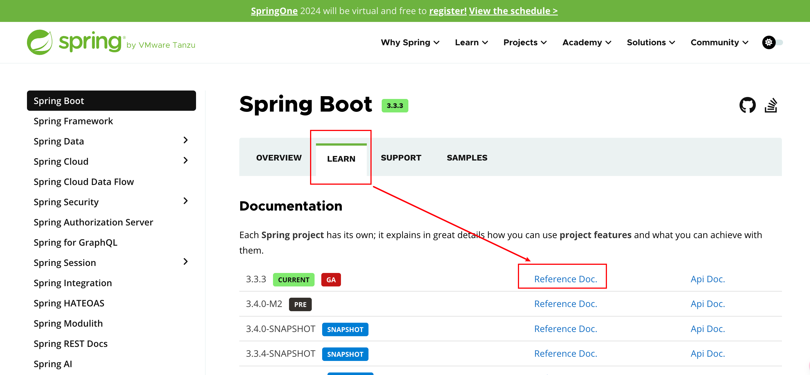Open Spring Cloud in the sidebar

(x=61, y=161)
